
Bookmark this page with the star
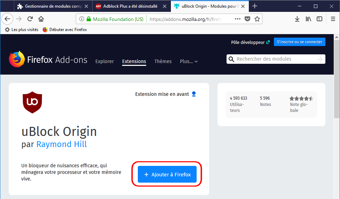[x=257, y=19]
